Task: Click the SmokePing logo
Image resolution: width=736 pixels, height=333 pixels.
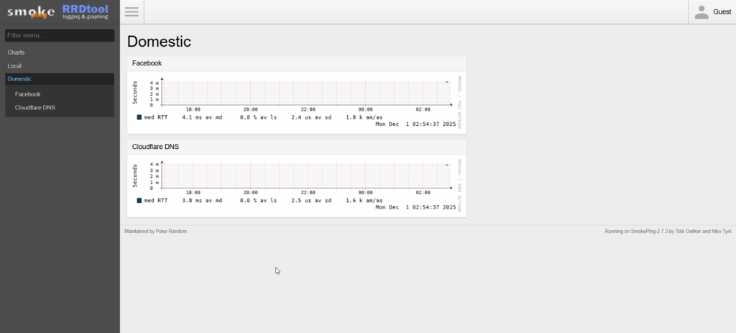Action: (31, 12)
